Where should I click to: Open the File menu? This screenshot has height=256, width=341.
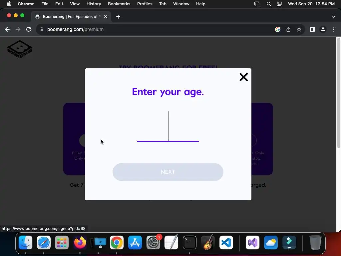(45, 4)
